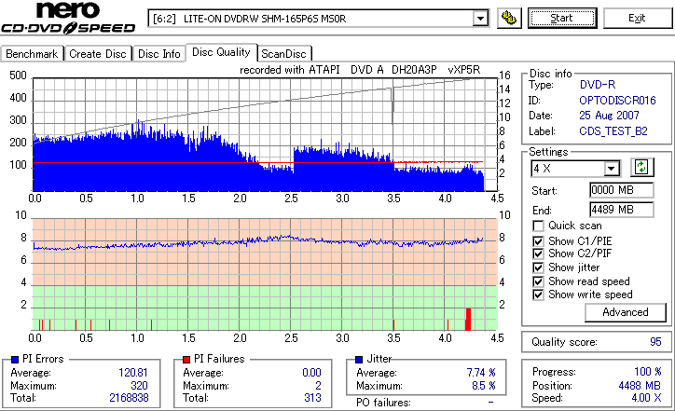
Task: Click PI Errors total 2168838
Action: click(129, 398)
